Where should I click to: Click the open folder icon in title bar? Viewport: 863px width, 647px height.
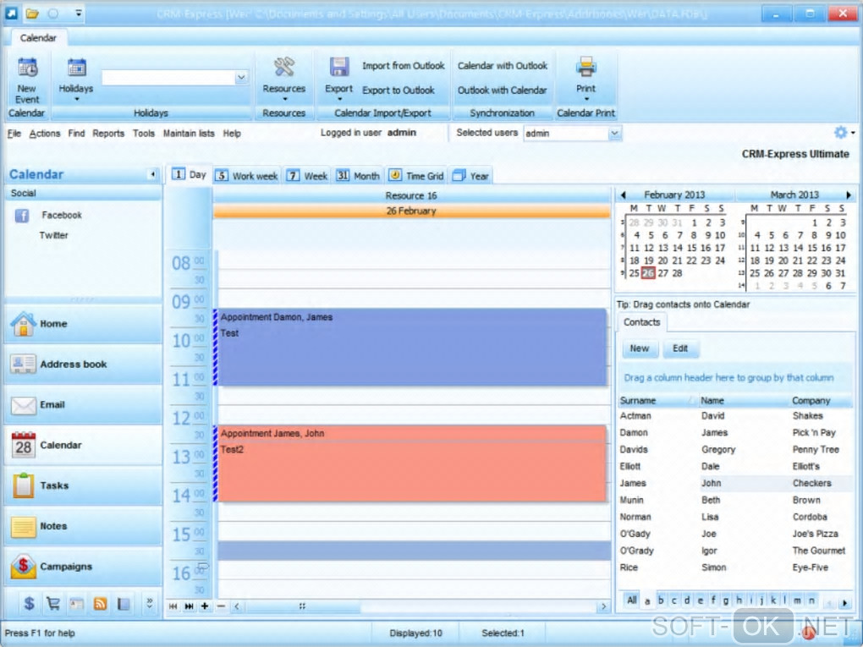[x=32, y=14]
